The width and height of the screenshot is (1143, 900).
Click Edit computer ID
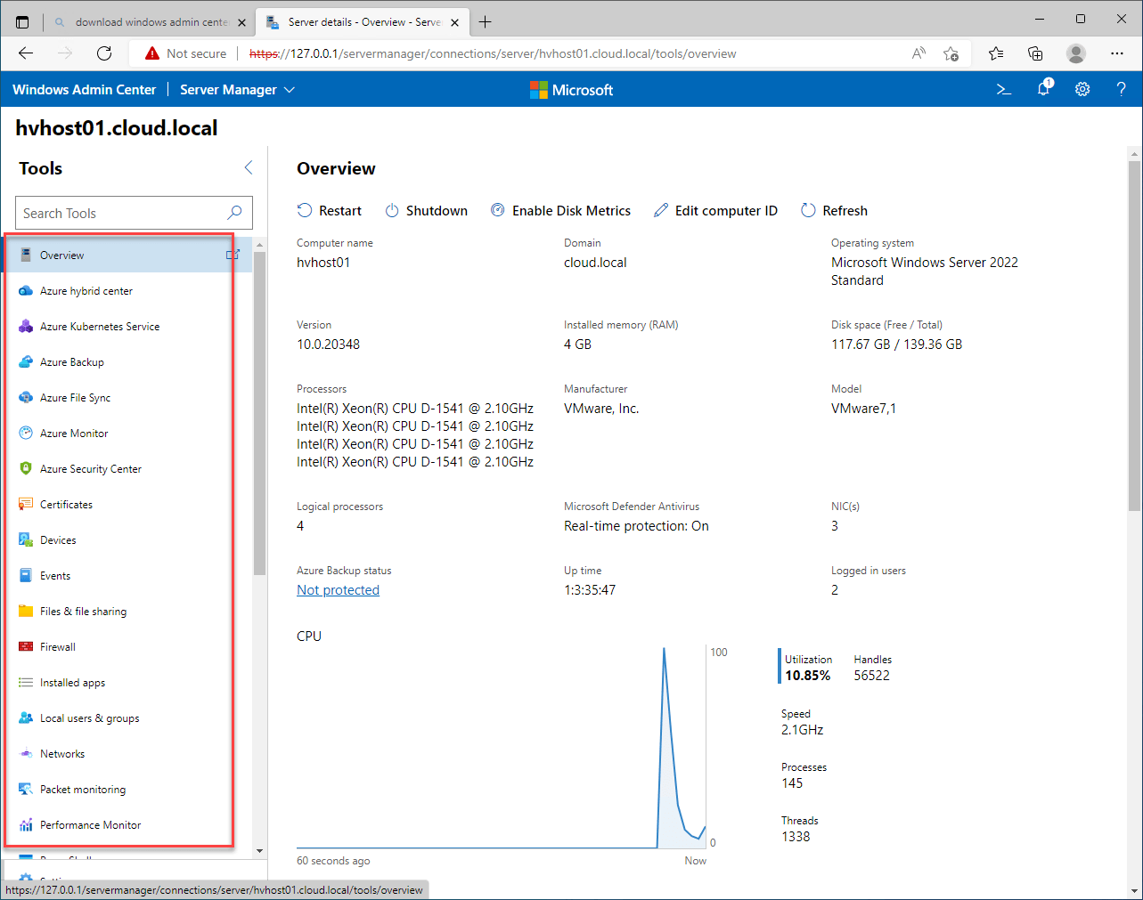[715, 211]
